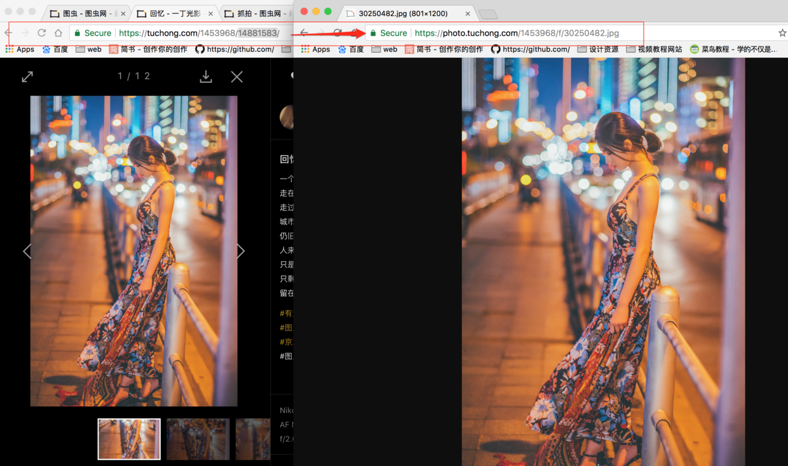Screen dimensions: 788x466
Task: Open the github.com bookmark in the right window
Action: coord(531,49)
